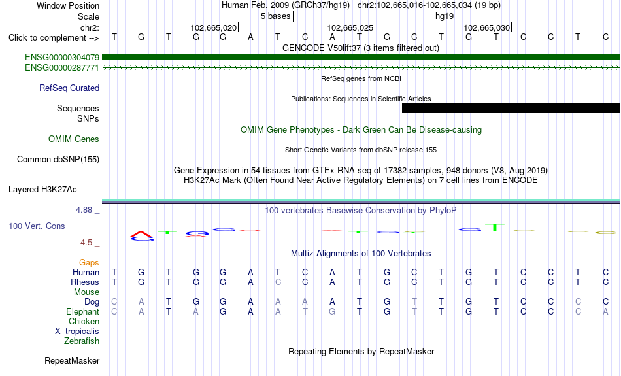Click the '5 bases' scale bar label

coord(275,16)
